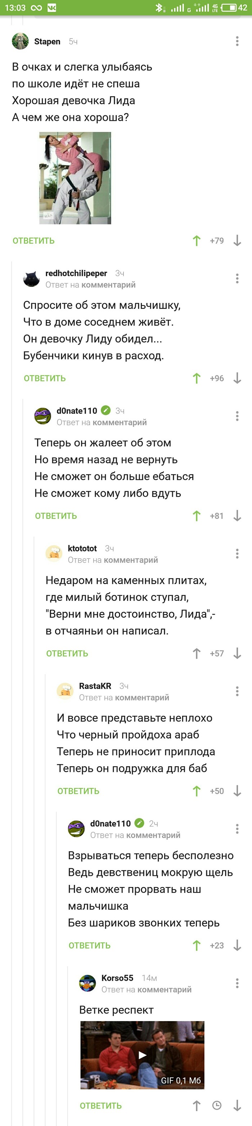Open overflow menu on RastaKR's comment
The image size is (252, 1126).
coord(237,688)
